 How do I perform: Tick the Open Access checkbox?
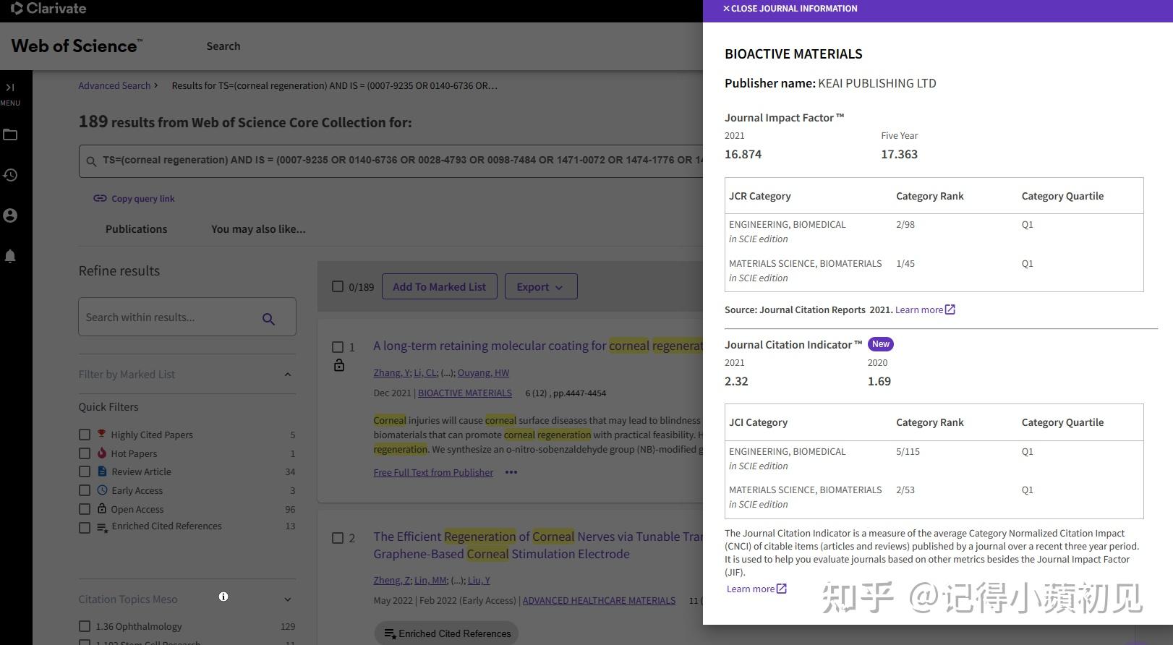pyautogui.click(x=85, y=509)
